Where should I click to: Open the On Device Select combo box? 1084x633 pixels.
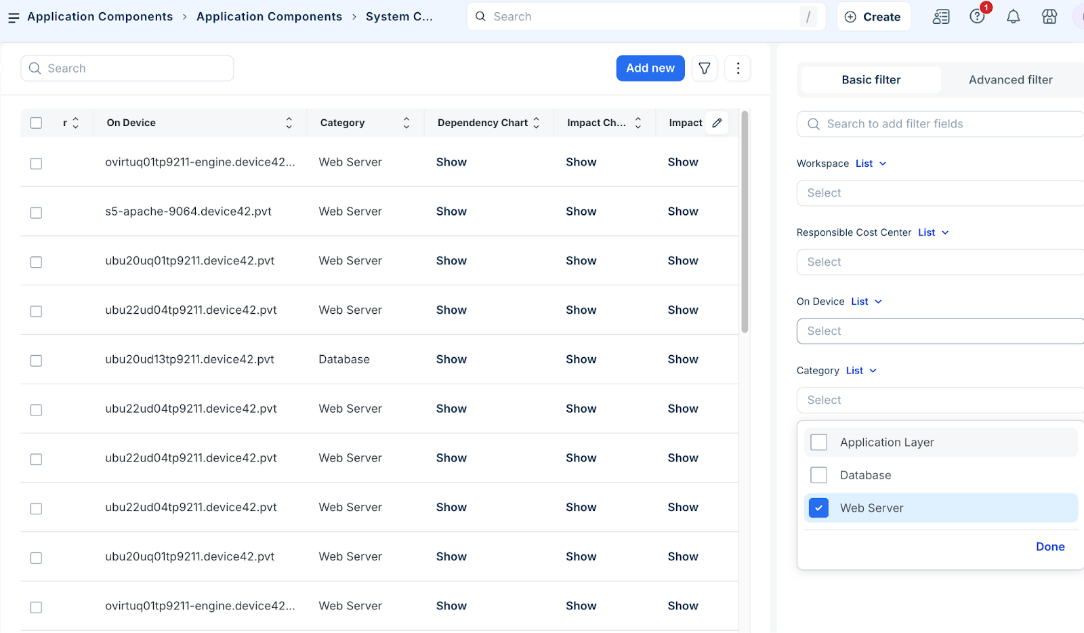940,331
